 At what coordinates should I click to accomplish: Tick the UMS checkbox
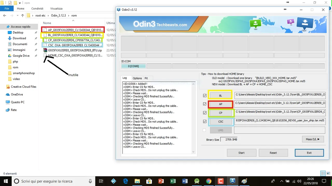[x=204, y=130]
